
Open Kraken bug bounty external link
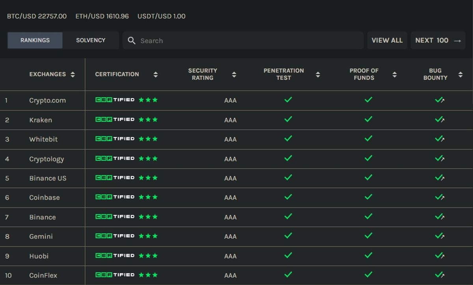[x=439, y=120]
